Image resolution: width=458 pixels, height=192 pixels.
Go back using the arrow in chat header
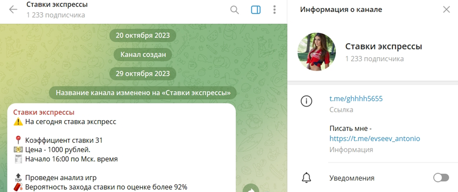click(13, 10)
